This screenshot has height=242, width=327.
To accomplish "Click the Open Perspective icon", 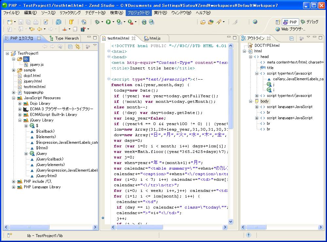I will tap(278, 22).
